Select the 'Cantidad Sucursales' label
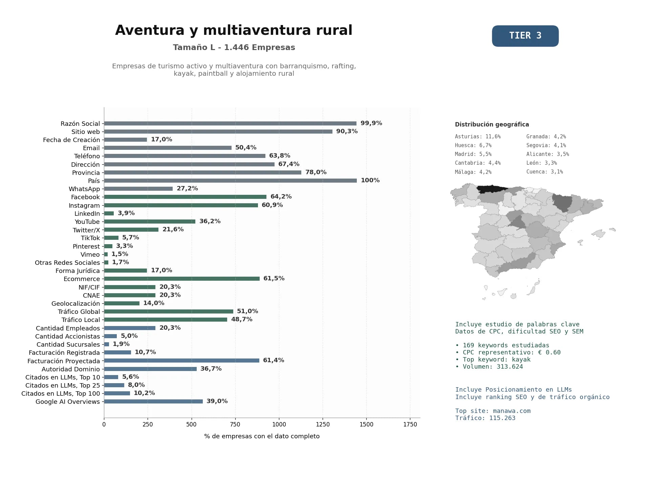Screen dimensions: 650x487 68,345
